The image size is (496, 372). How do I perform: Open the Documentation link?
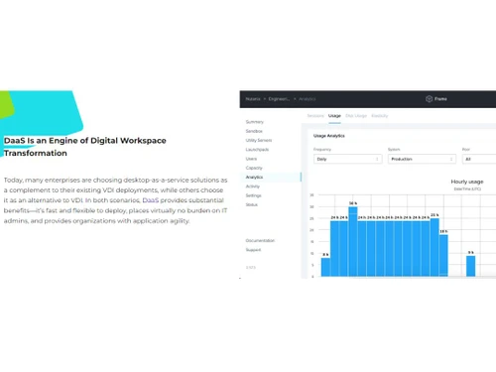coord(260,240)
